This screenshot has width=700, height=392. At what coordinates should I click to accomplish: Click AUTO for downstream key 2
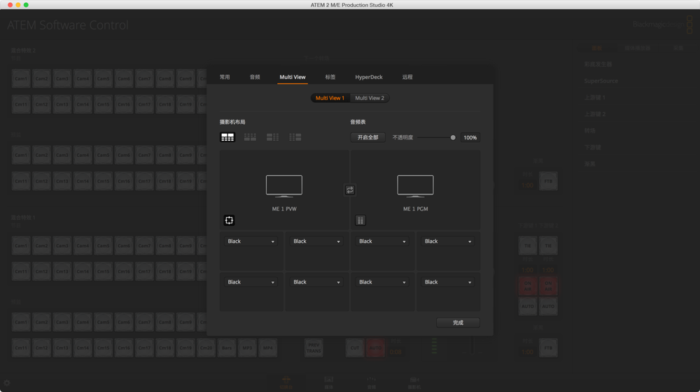[x=548, y=307]
